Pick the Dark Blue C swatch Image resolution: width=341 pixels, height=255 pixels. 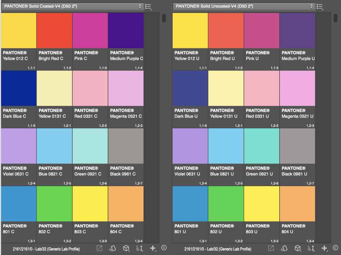(19, 88)
